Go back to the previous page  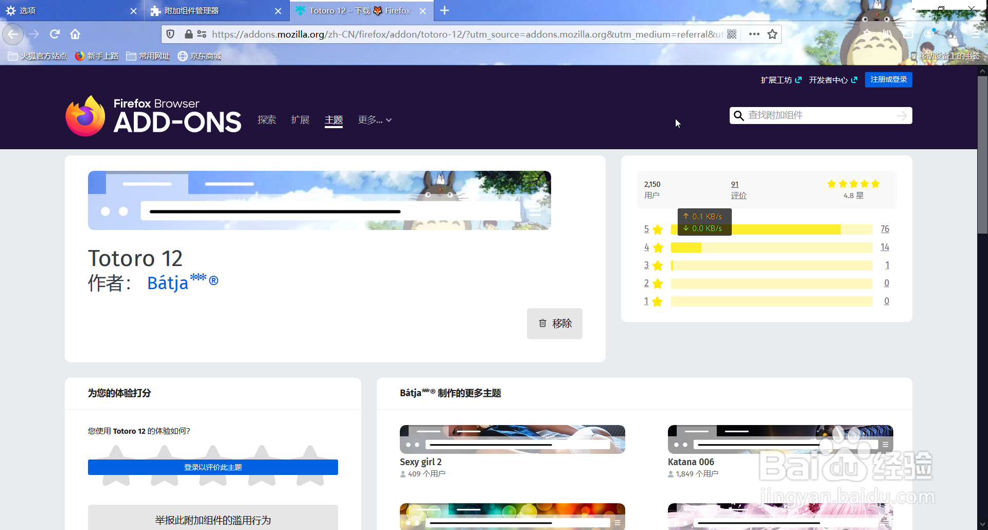point(13,34)
